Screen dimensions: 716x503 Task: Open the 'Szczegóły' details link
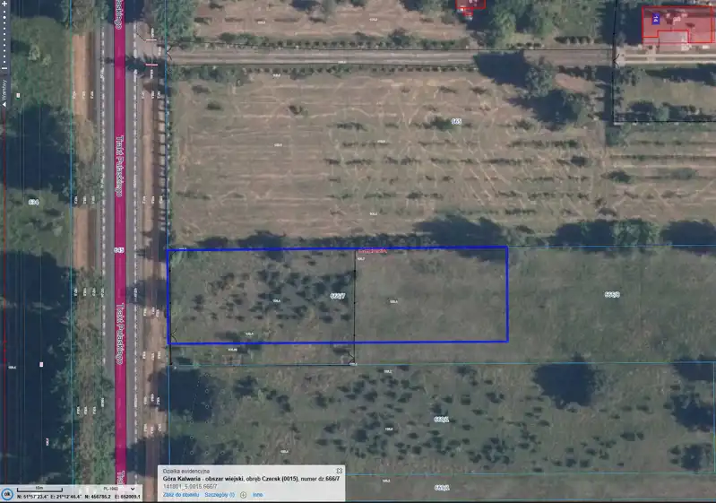(219, 494)
